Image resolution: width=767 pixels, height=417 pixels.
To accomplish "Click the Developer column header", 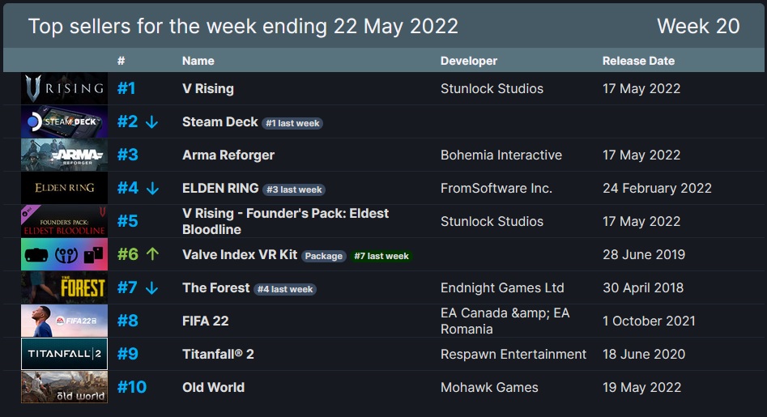I will click(469, 61).
